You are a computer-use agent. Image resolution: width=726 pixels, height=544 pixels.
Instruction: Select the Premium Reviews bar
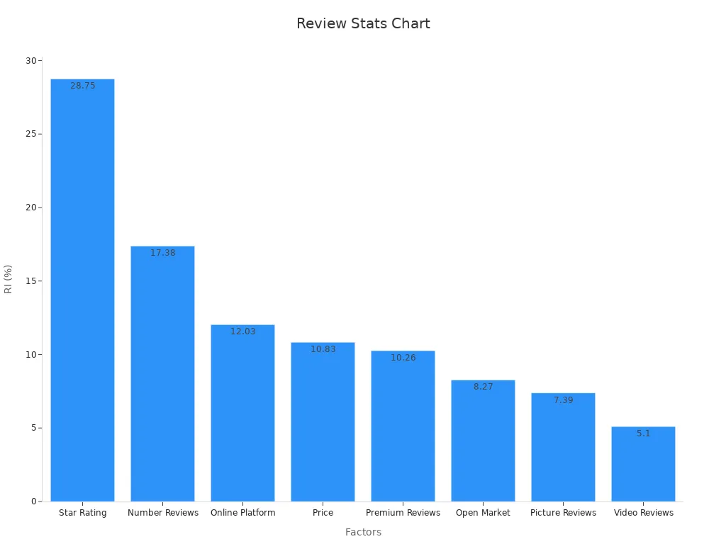(403, 425)
